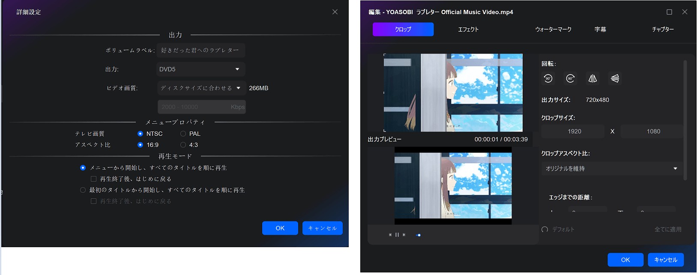Rotate video 90° clockwise
The width and height of the screenshot is (700, 275).
point(570,78)
